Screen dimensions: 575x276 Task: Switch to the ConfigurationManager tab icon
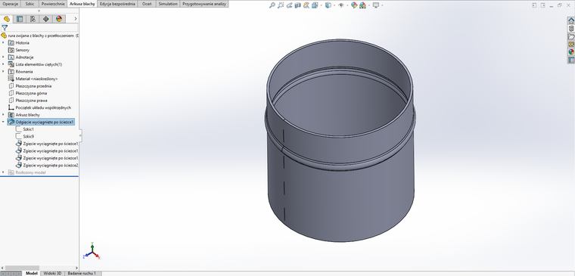(33, 19)
